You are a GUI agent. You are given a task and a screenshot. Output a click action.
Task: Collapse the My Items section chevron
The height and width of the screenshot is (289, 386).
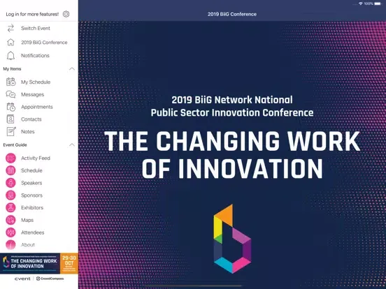(x=72, y=69)
